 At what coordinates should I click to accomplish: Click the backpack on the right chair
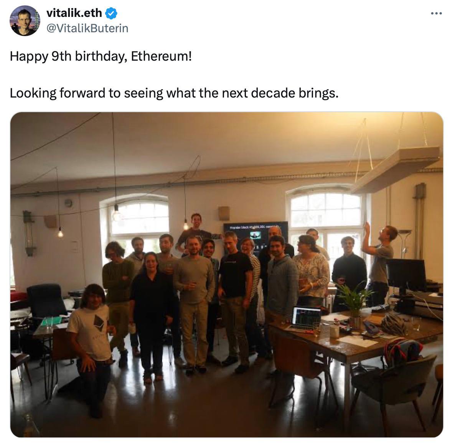403,353
